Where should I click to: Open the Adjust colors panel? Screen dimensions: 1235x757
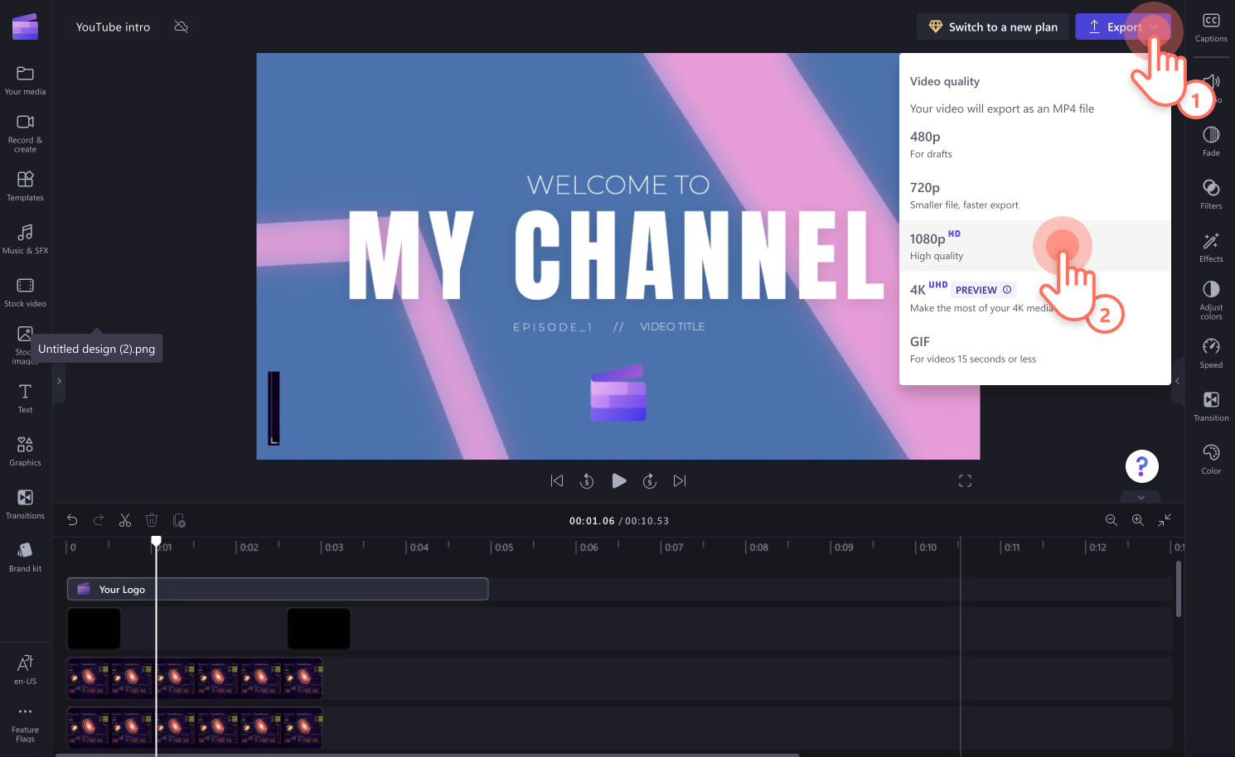click(x=1210, y=298)
